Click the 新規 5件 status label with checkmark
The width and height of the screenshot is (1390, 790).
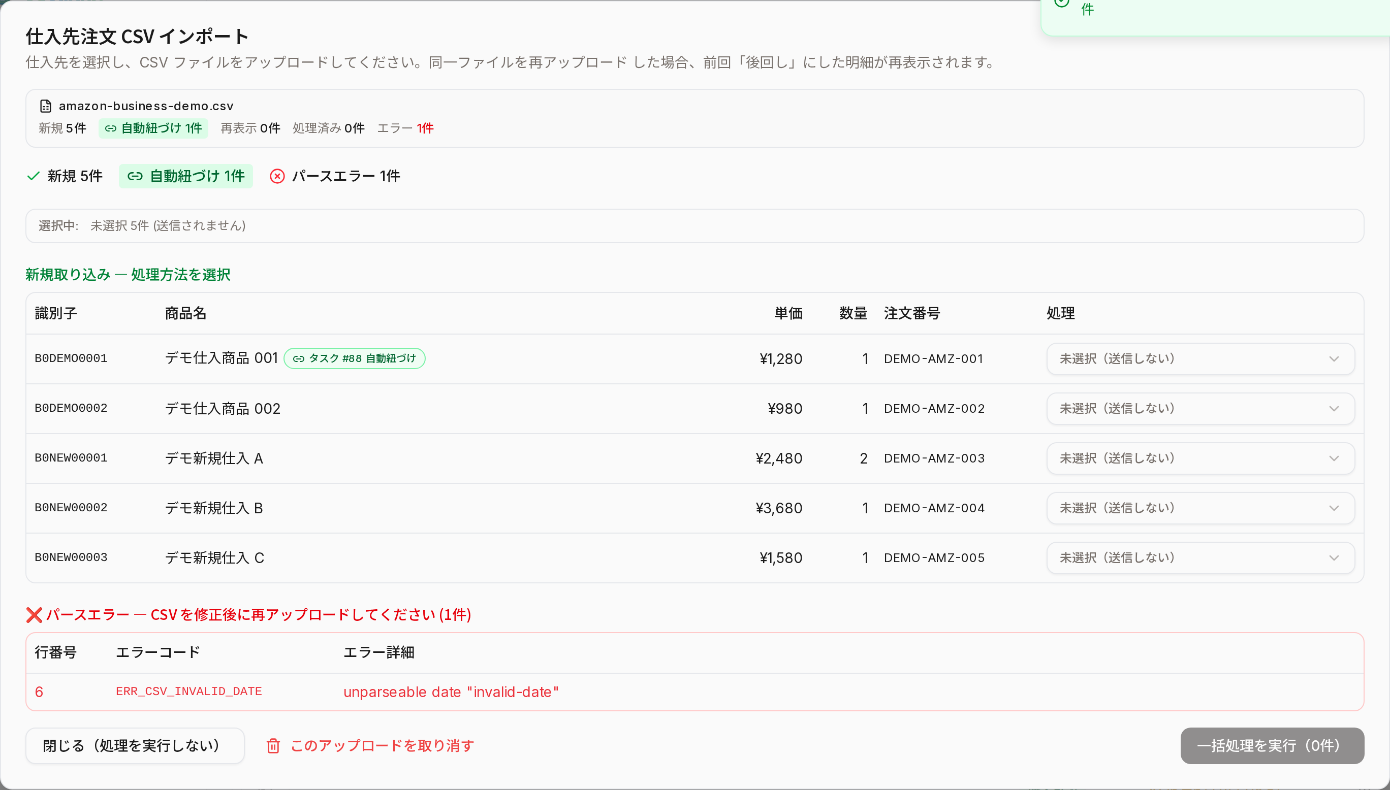(65, 176)
